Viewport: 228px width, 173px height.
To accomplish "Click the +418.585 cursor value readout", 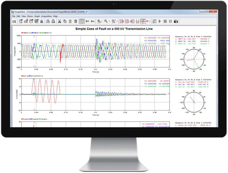I will [x=165, y=41].
